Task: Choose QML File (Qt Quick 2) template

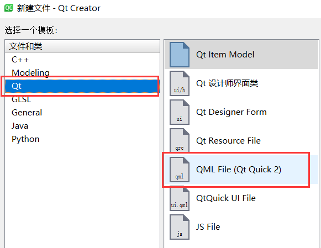Action: 241,170
